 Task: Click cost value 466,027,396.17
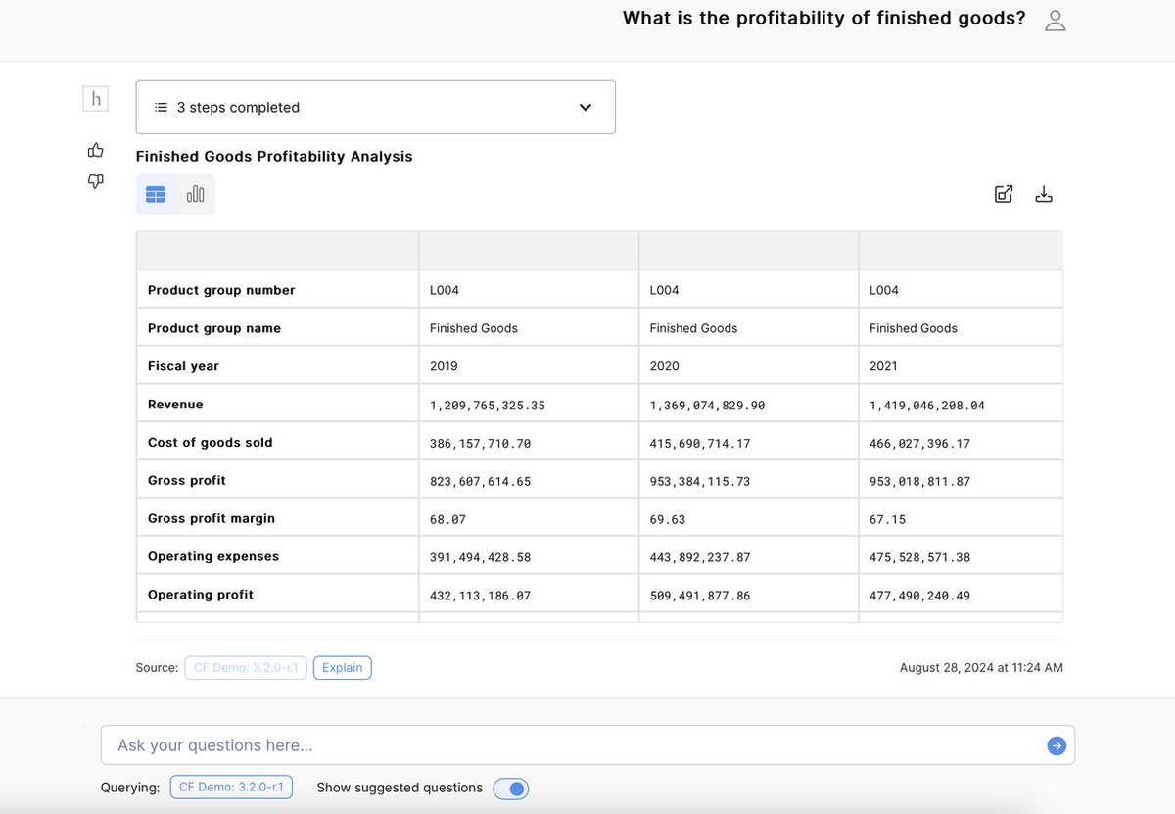(x=920, y=444)
